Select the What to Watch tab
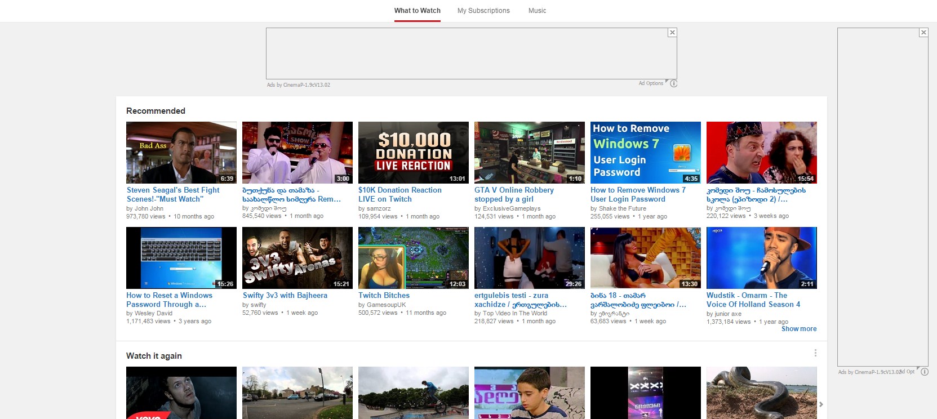This screenshot has width=937, height=419. point(417,11)
